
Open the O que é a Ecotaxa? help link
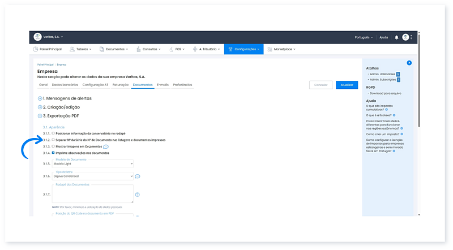[x=379, y=115]
